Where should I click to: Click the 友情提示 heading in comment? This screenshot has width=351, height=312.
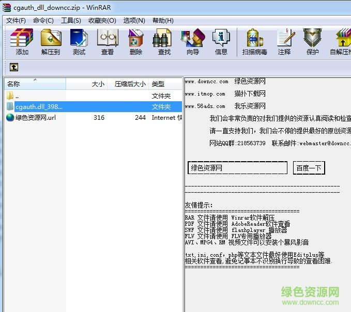click(x=199, y=205)
